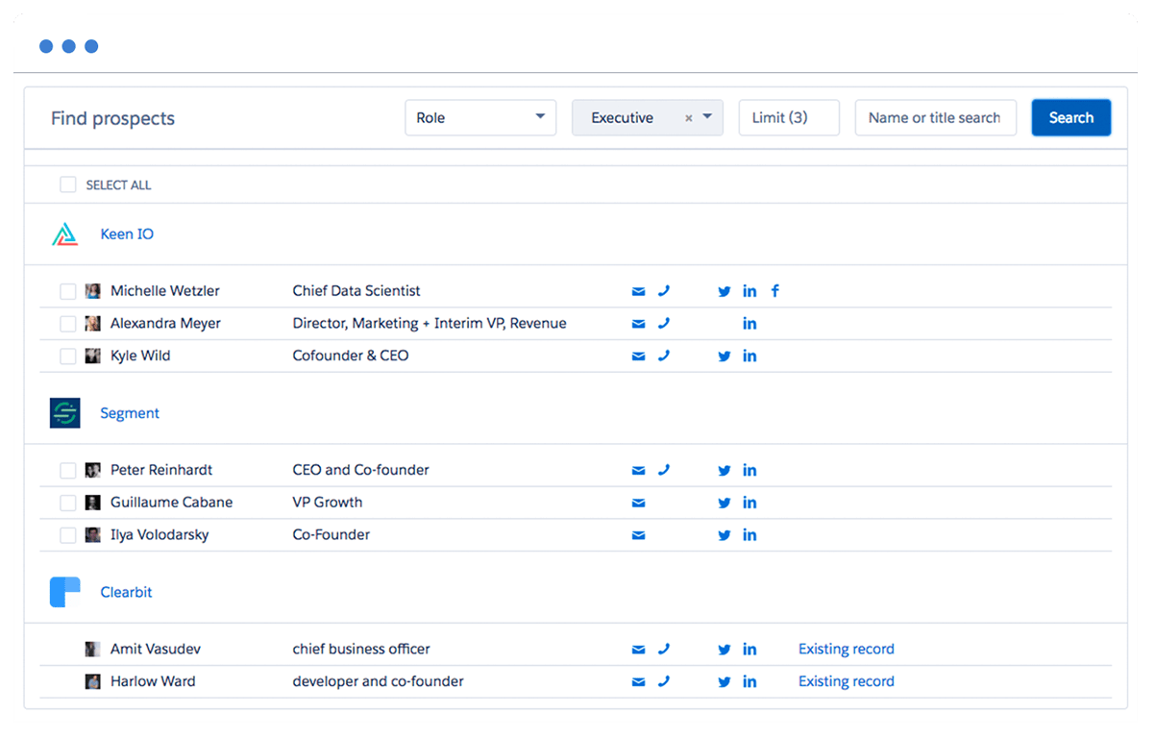Open Existing record for Amit Vasudev

(846, 649)
